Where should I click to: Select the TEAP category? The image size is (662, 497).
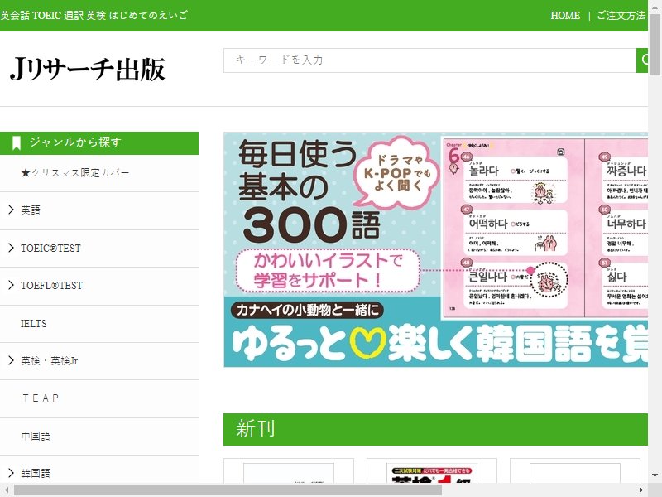tap(41, 398)
